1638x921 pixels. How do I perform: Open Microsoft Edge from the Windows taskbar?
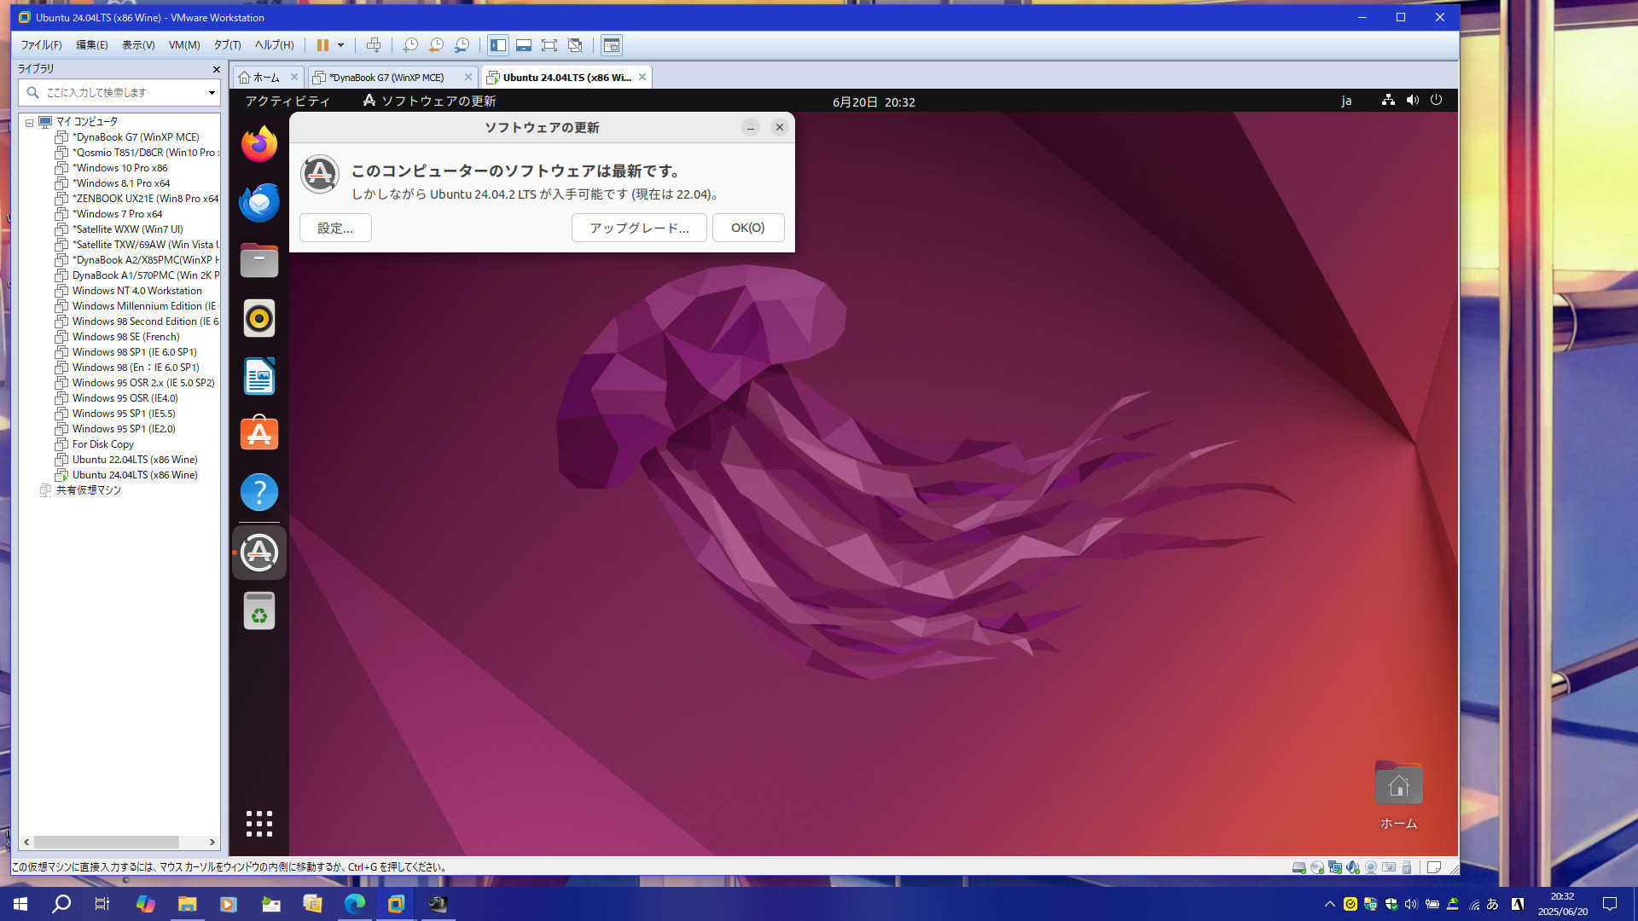(354, 904)
